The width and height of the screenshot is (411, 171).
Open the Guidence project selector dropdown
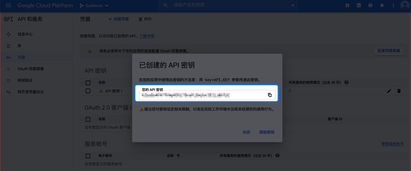(94, 5)
